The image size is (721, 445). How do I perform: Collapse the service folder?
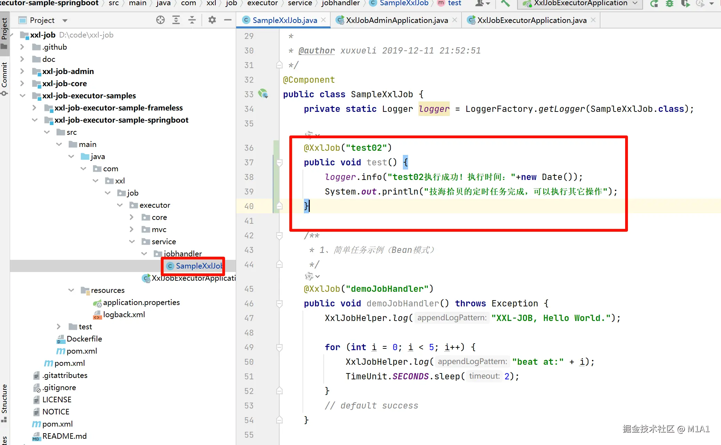tap(132, 241)
